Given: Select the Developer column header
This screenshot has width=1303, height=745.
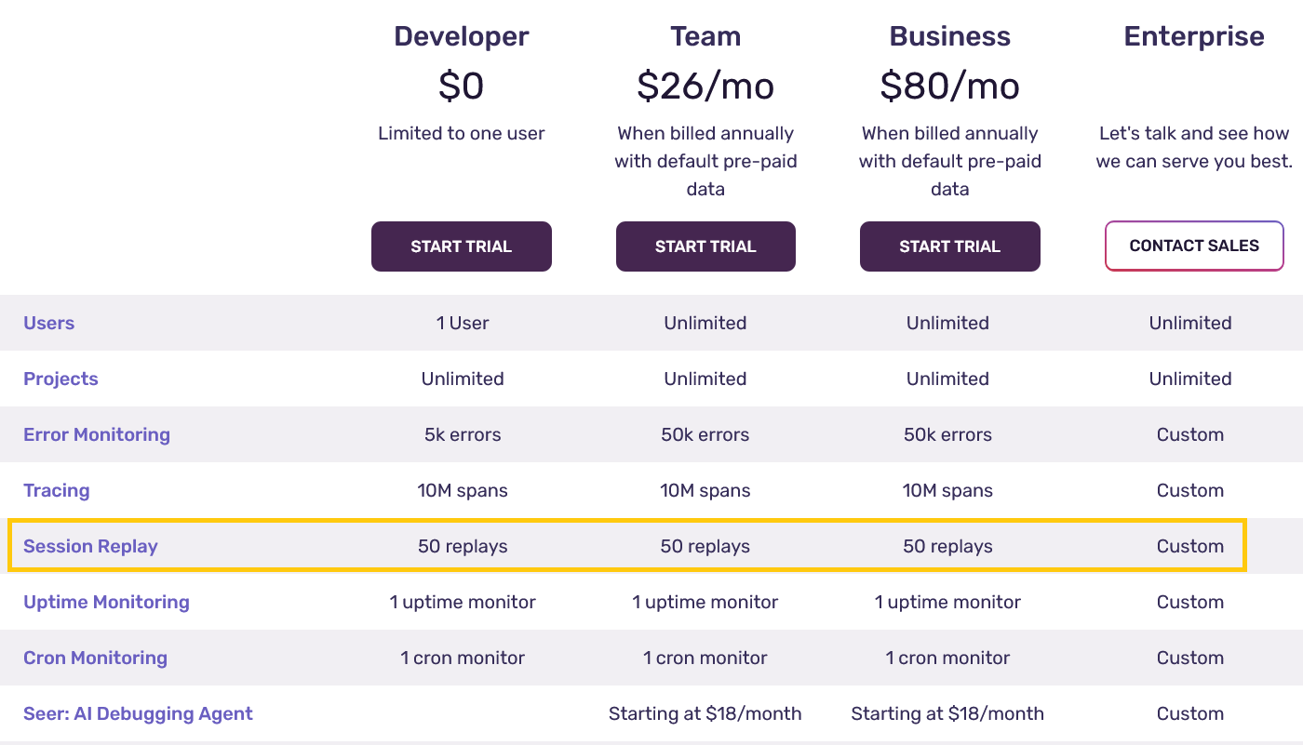Looking at the screenshot, I should (461, 35).
